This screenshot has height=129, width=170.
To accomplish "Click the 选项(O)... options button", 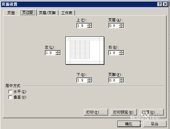I will (151, 112).
